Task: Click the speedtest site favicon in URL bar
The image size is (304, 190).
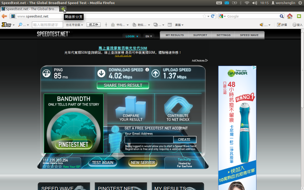Action: tap(13, 16)
